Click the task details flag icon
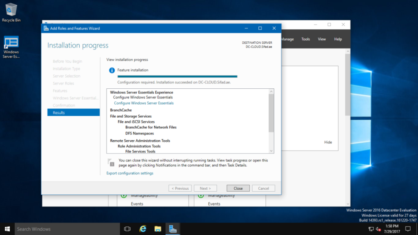The height and width of the screenshot is (235, 418). (111, 162)
